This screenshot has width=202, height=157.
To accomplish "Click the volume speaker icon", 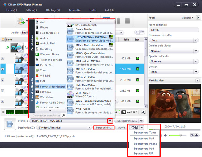I will (166, 135).
